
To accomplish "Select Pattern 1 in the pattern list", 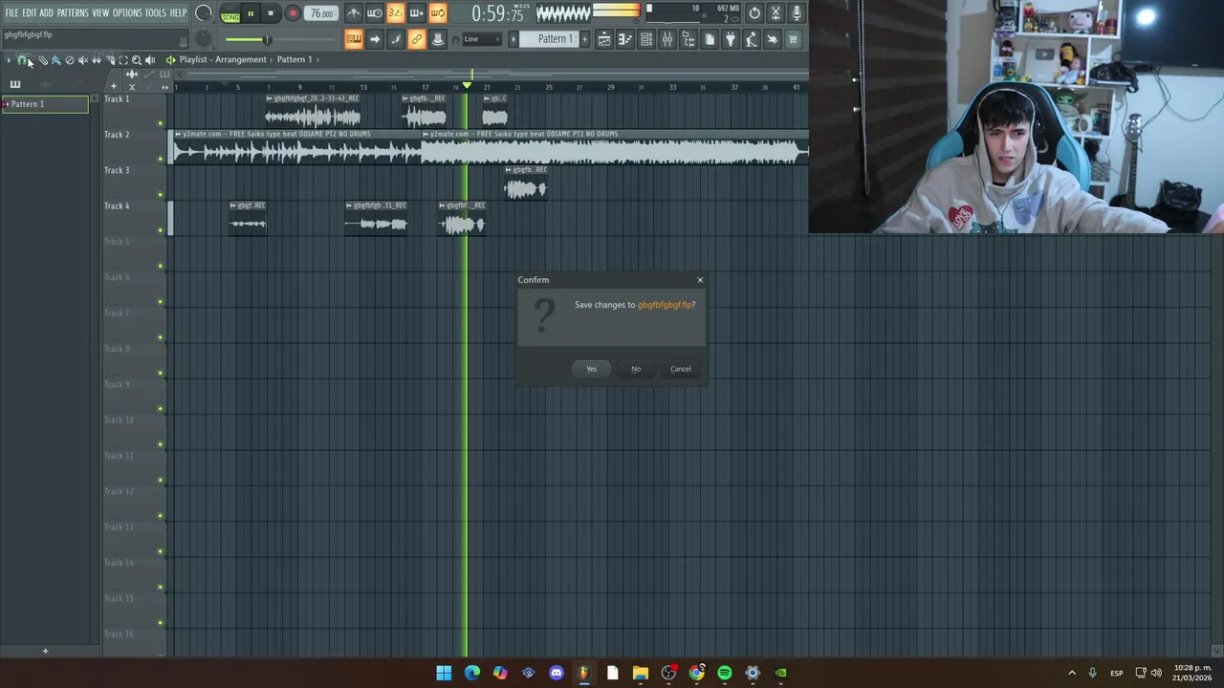I will pyautogui.click(x=45, y=104).
